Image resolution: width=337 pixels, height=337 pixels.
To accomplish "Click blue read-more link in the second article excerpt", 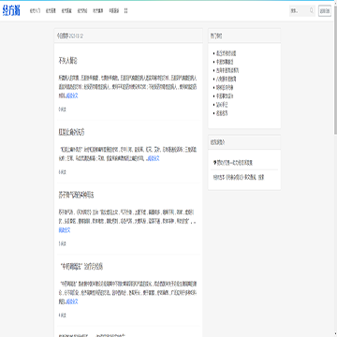I will tap(154, 158).
